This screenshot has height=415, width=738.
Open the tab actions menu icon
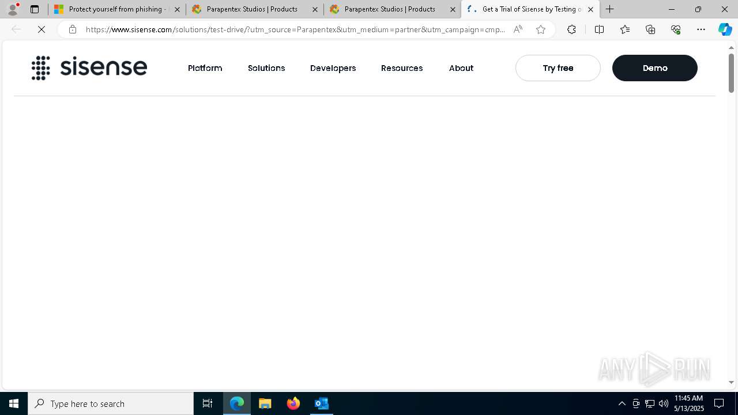click(35, 9)
